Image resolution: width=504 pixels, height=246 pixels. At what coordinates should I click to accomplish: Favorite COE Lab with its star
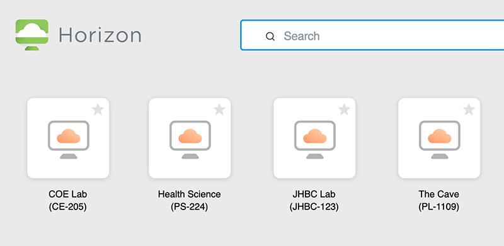coord(98,109)
